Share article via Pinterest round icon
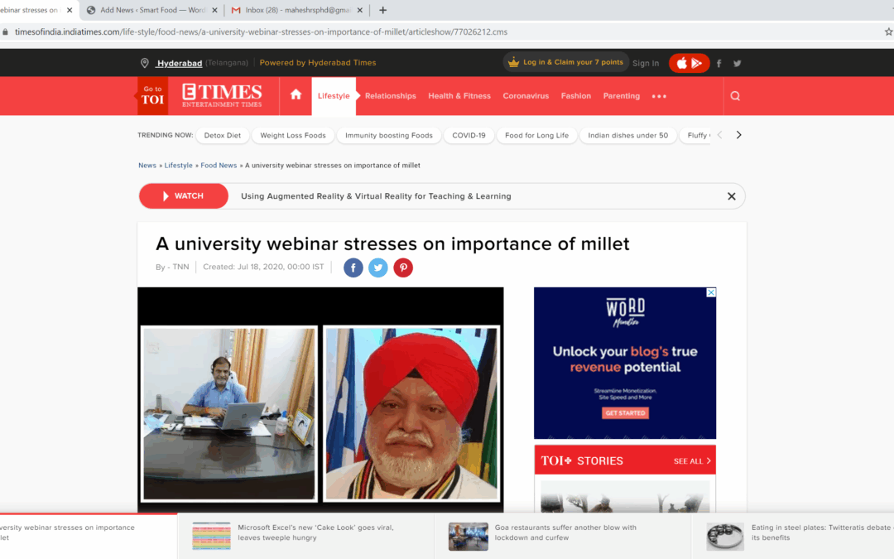The width and height of the screenshot is (894, 559). coord(403,267)
